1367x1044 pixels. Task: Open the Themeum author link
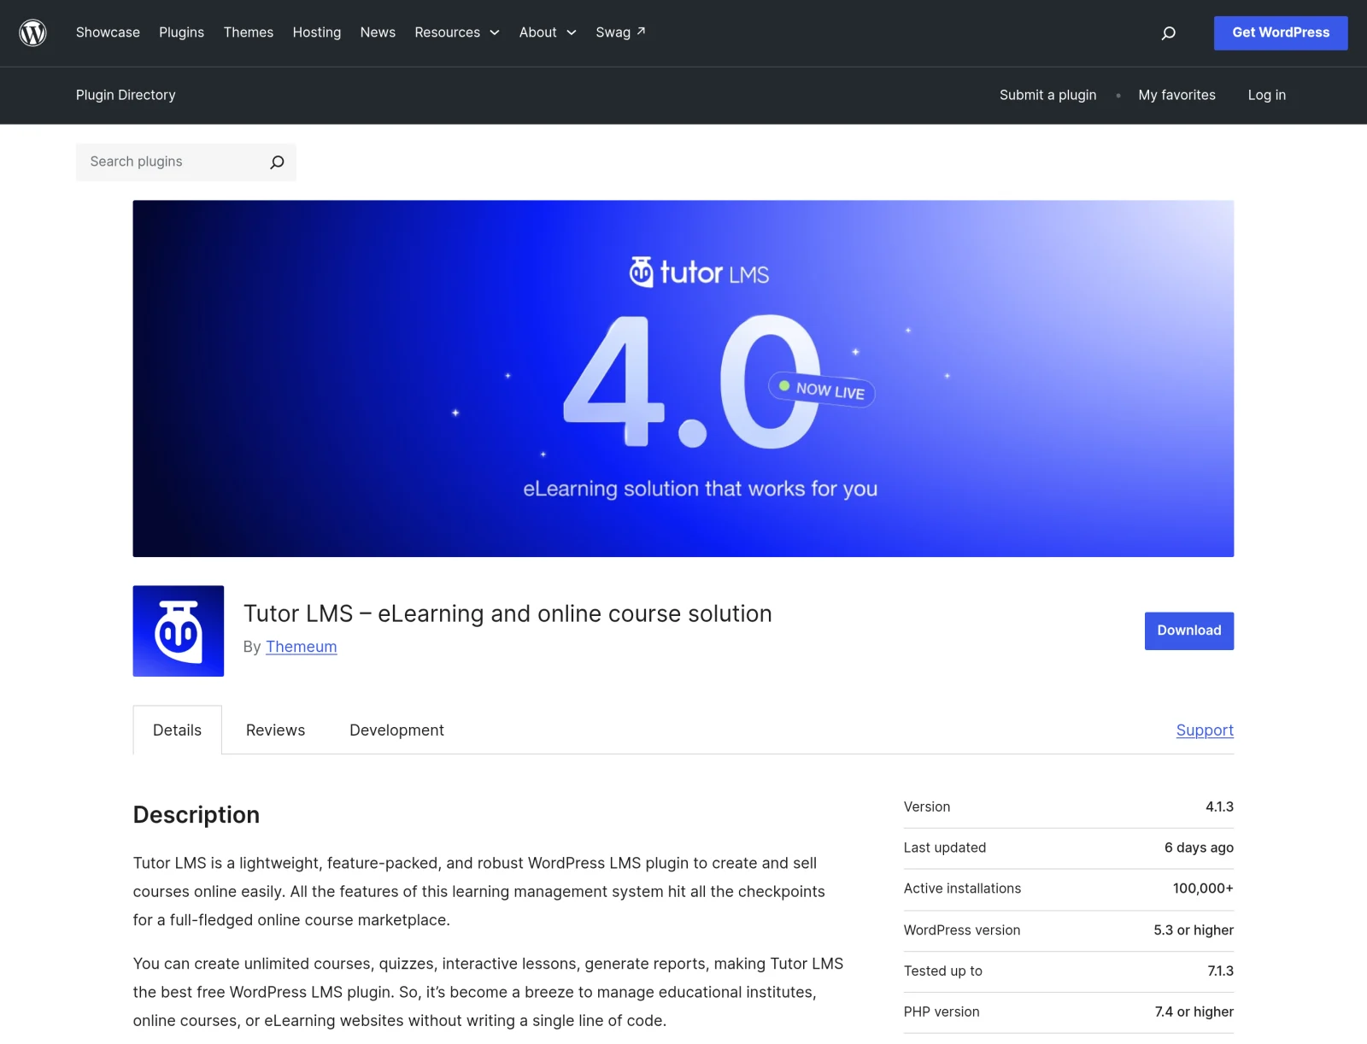tap(301, 647)
